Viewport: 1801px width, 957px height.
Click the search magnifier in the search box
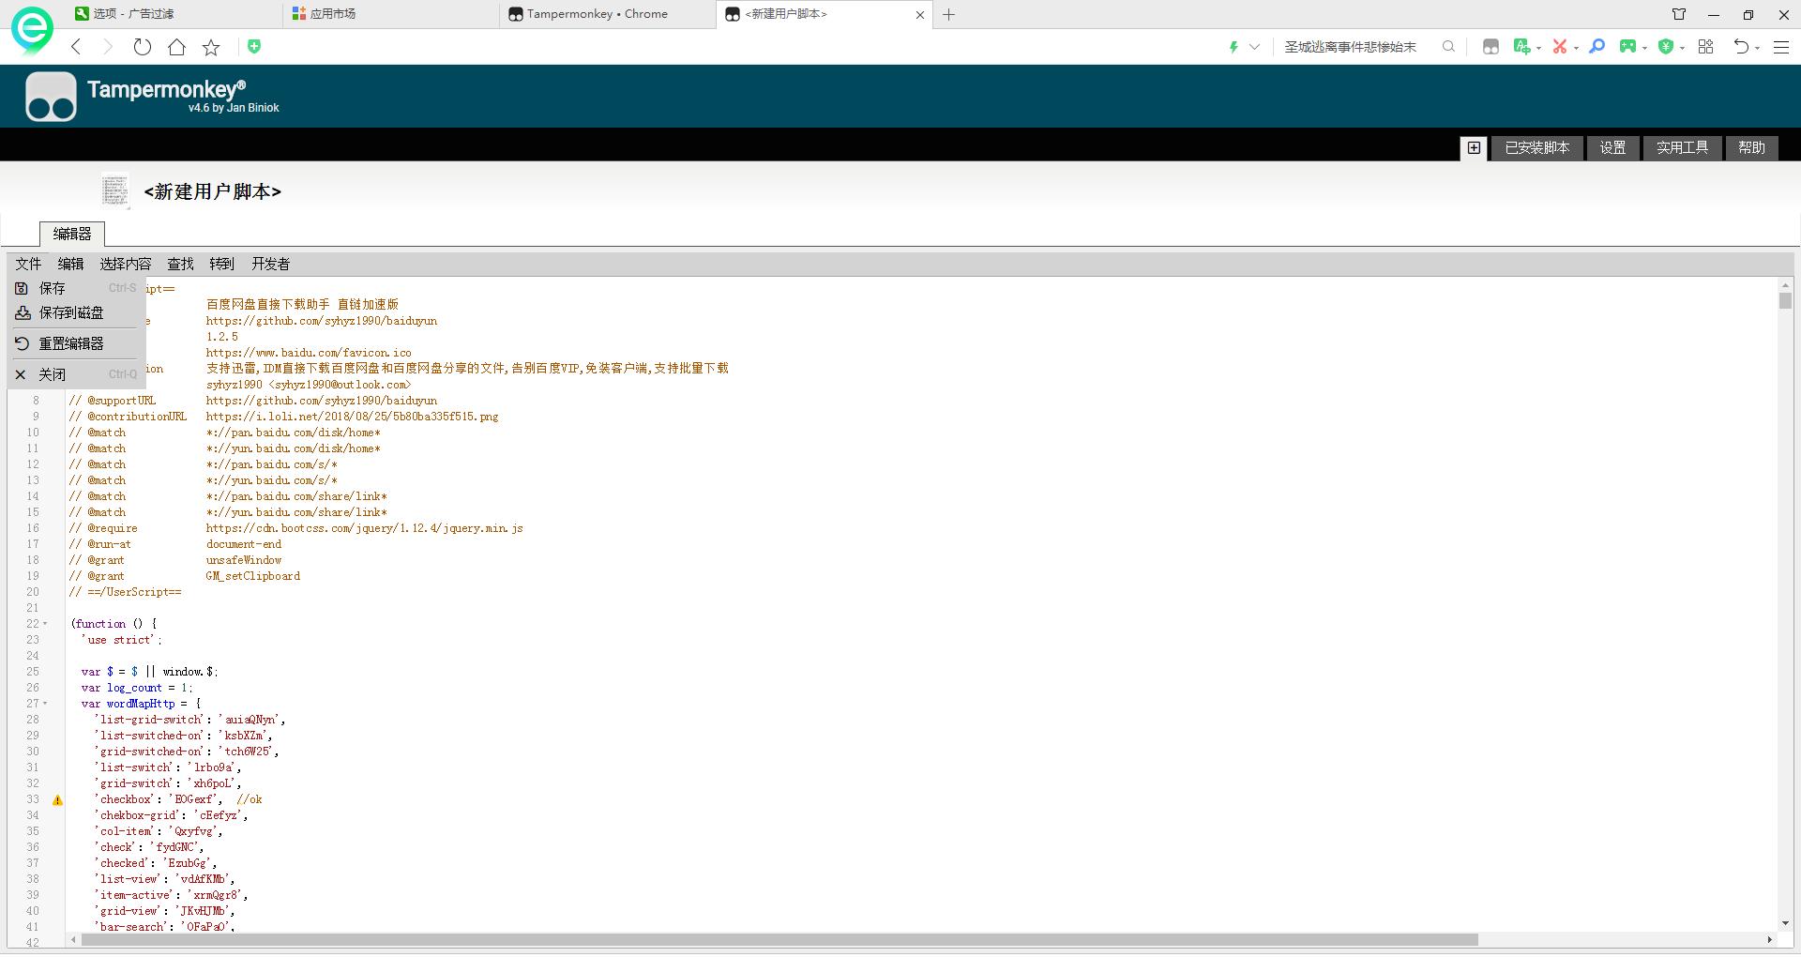(1448, 47)
